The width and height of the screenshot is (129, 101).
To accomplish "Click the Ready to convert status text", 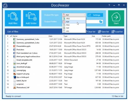I will 14,96.
